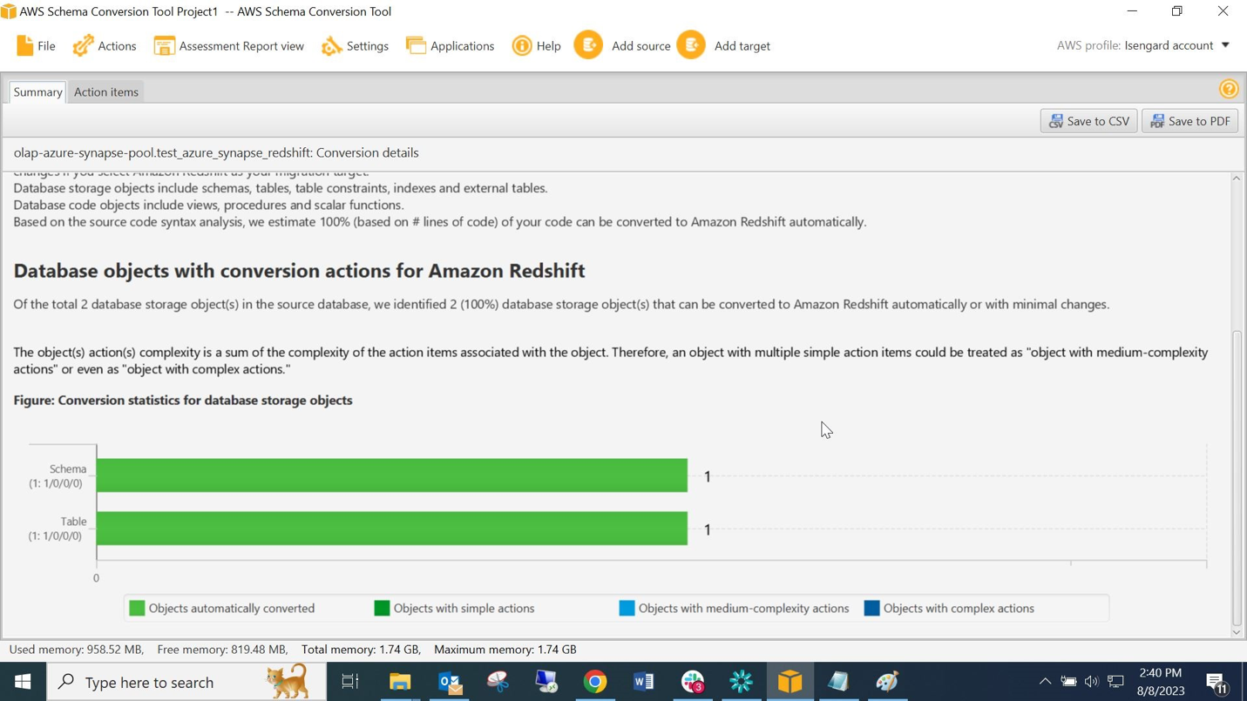Screen dimensions: 1247x701
Task: Click the report scrollbar down arrow
Action: pyautogui.click(x=1237, y=632)
